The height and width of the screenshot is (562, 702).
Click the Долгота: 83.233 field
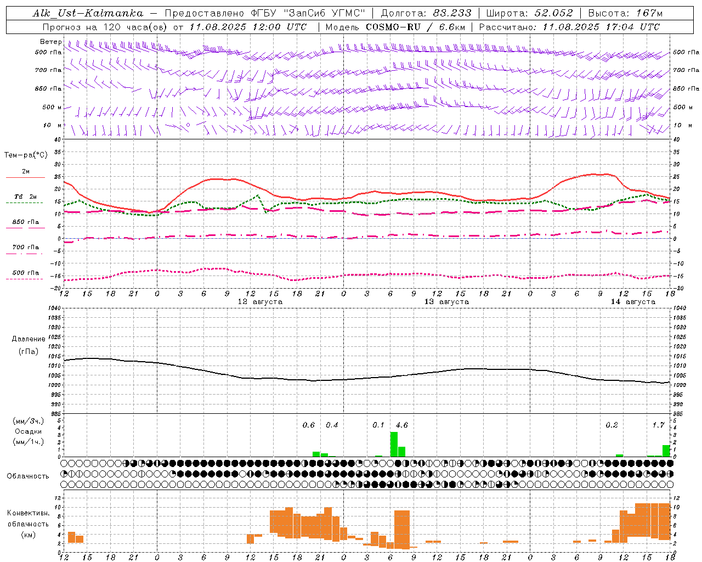point(426,13)
